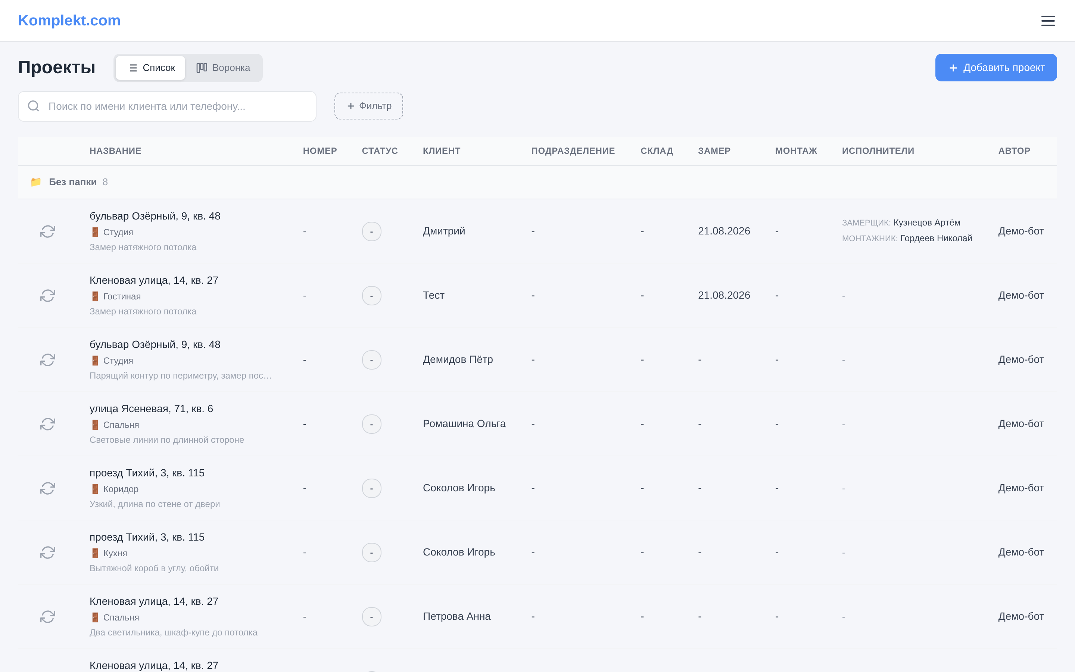Open the status badge in the Ромашина Ольга row
Viewport: 1075px width, 672px height.
point(372,424)
